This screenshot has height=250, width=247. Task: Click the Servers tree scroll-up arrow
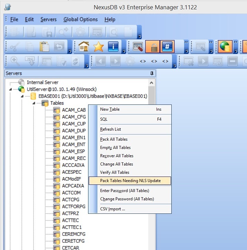[151, 83]
